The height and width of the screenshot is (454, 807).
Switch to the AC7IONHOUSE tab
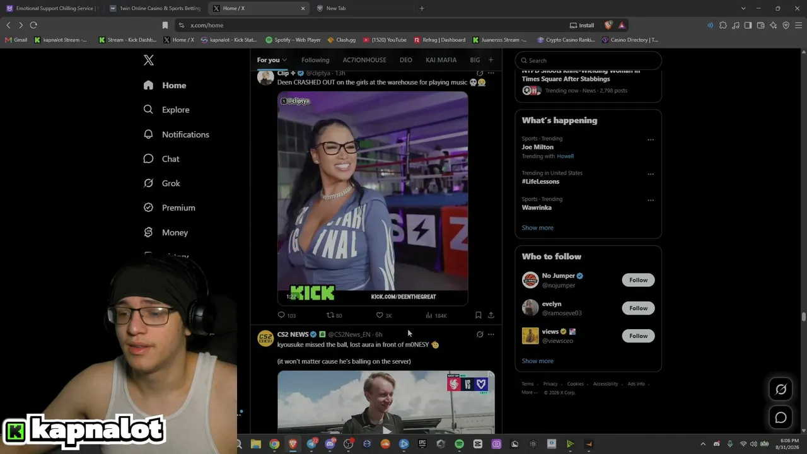(x=364, y=60)
